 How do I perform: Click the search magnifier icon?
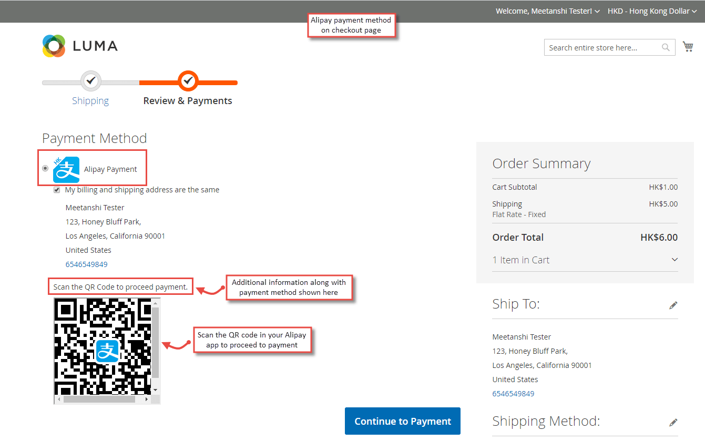tap(666, 47)
